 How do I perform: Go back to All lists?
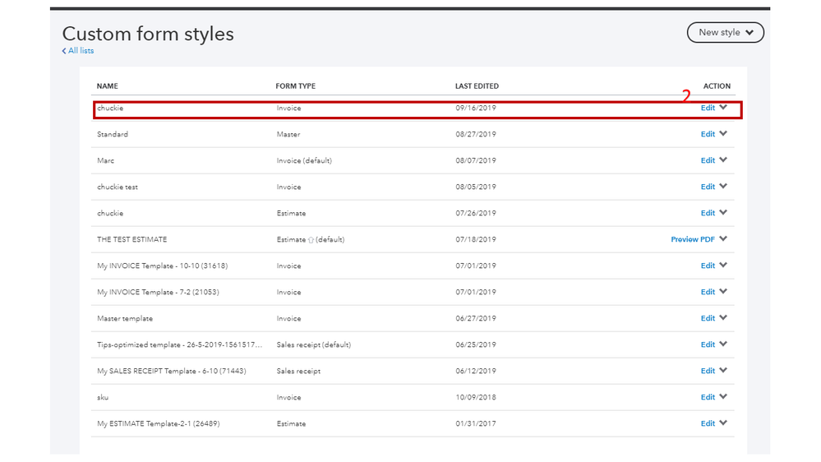[81, 51]
